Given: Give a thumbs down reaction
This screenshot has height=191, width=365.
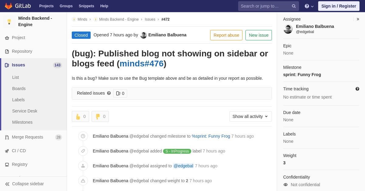Looking at the screenshot, I should pyautogui.click(x=100, y=116).
